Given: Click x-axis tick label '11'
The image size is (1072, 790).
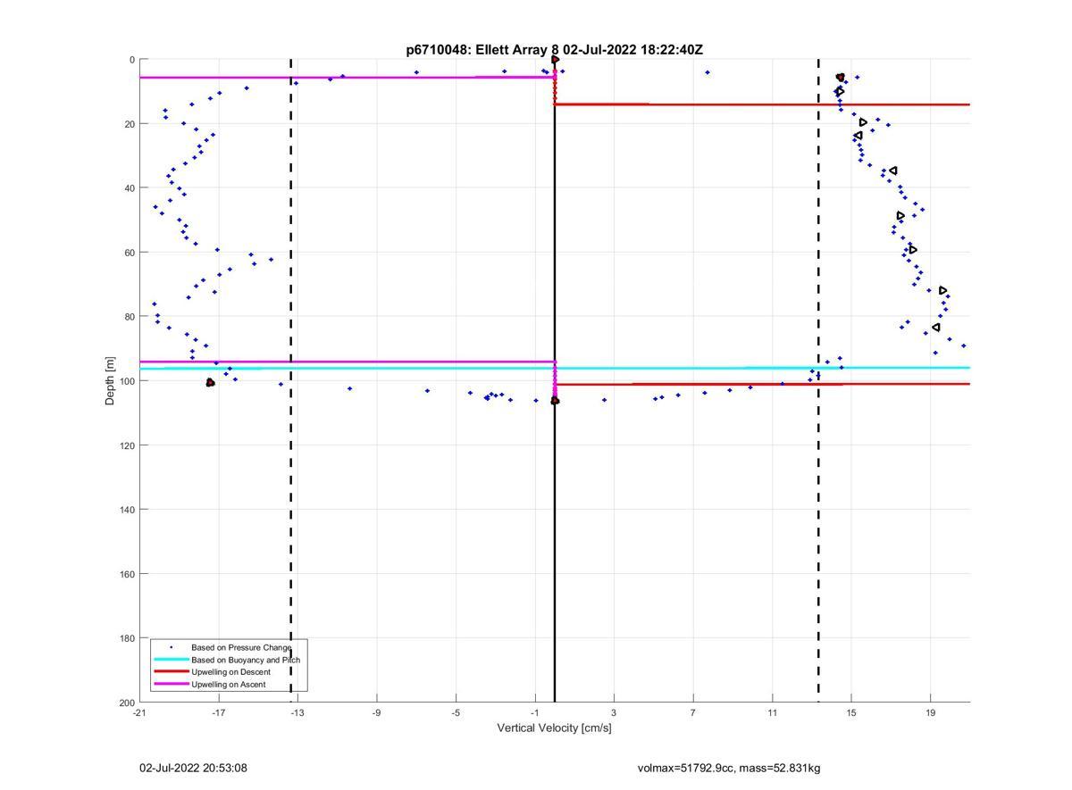Looking at the screenshot, I should 772,712.
